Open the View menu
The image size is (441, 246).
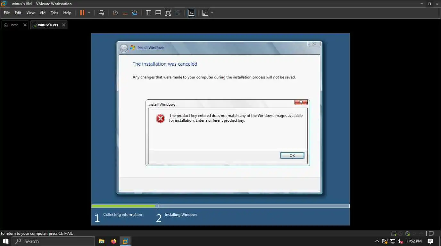[x=30, y=13]
